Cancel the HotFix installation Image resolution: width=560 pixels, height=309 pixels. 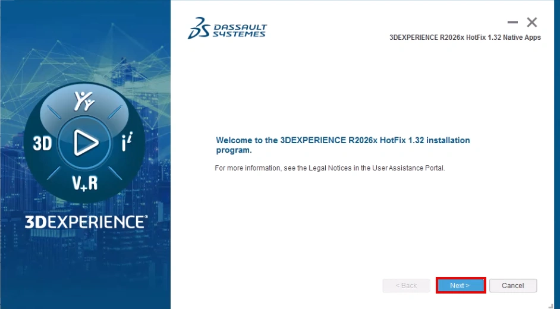click(x=513, y=285)
